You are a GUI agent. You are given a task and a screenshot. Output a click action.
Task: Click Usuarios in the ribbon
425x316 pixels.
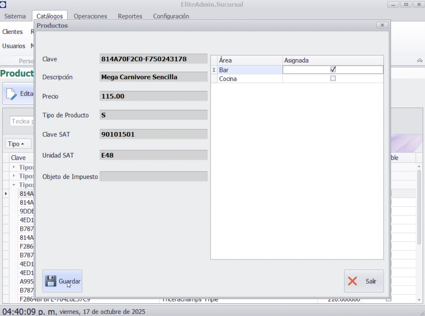click(x=14, y=46)
